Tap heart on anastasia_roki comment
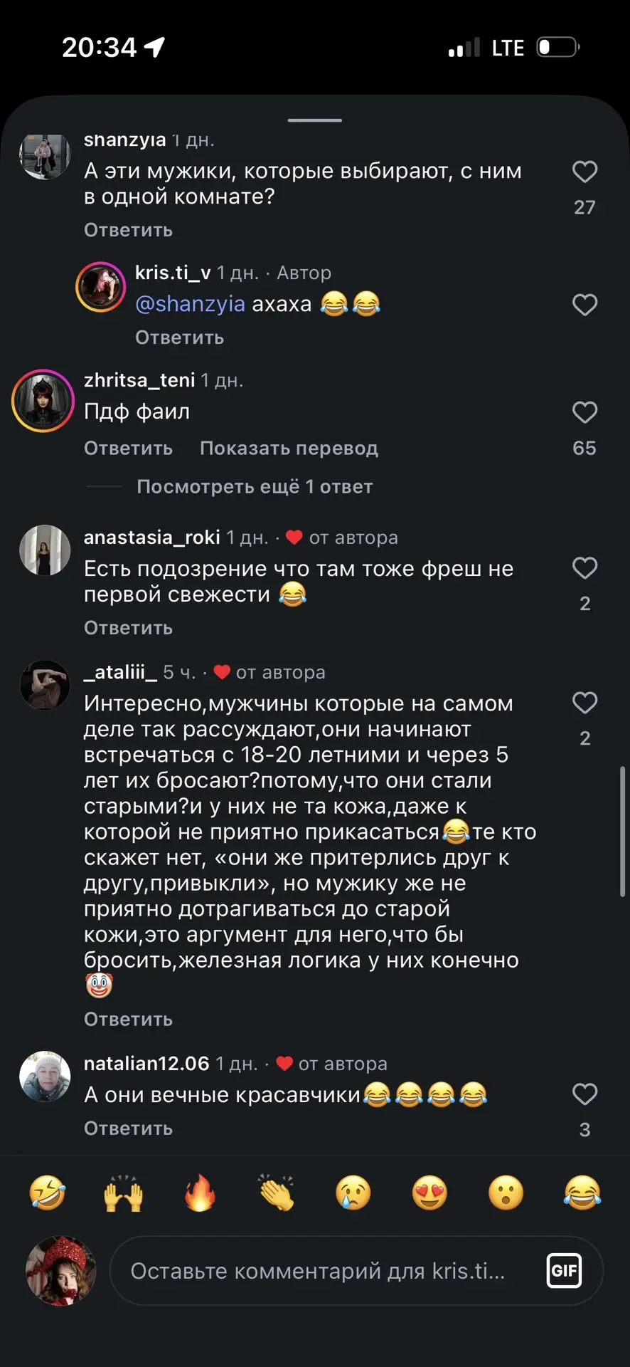This screenshot has width=630, height=1367. click(584, 568)
